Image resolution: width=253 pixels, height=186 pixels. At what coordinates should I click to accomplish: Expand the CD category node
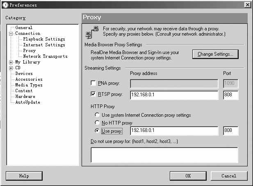click(x=11, y=68)
